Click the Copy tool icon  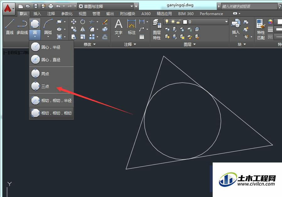coord(73,29)
